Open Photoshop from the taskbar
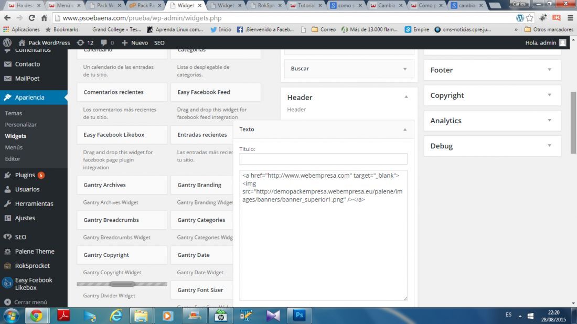This screenshot has width=577, height=324. tap(299, 315)
